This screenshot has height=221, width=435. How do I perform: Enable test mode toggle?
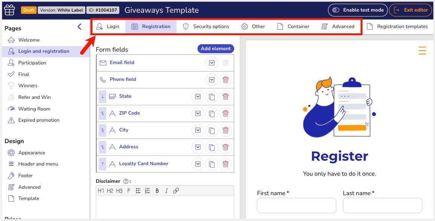(358, 10)
